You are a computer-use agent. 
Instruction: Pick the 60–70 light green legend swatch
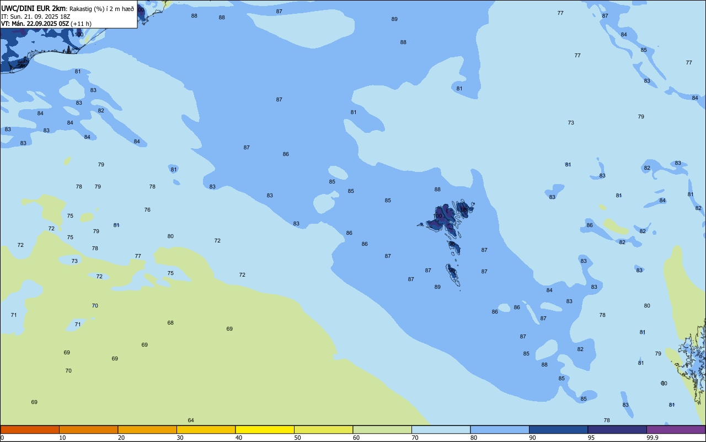(382, 429)
